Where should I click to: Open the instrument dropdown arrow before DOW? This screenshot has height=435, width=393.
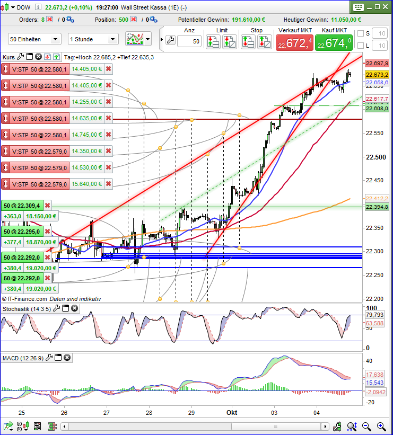(13, 7)
